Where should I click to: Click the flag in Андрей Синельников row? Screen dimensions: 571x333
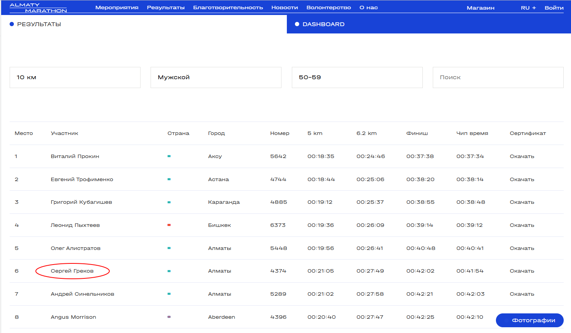coord(169,294)
